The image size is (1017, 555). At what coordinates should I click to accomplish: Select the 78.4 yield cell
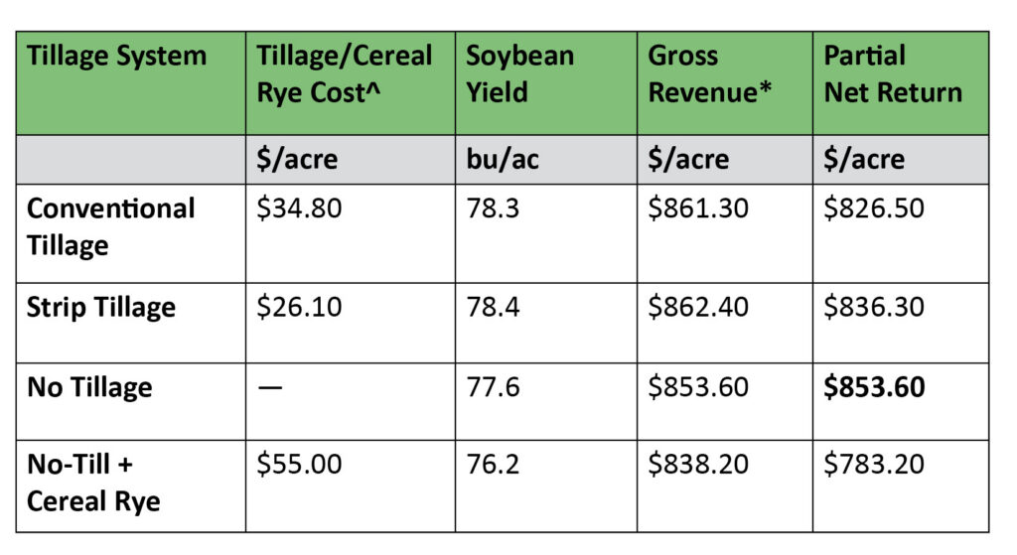tap(494, 308)
